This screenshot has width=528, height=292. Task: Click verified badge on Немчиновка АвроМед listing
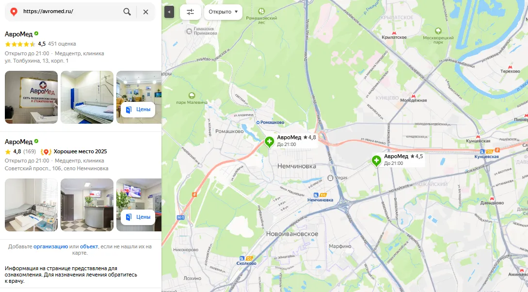click(36, 142)
